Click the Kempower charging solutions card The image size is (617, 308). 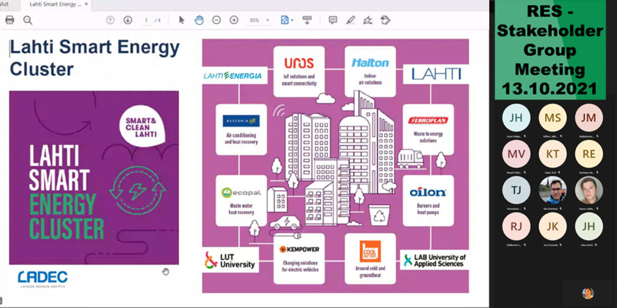coord(299,259)
